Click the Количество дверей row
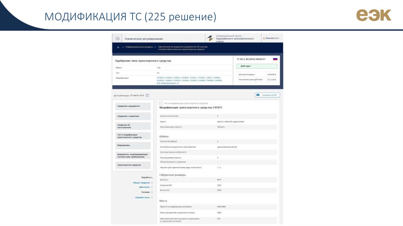This screenshot has height=226, width=403. click(218, 141)
